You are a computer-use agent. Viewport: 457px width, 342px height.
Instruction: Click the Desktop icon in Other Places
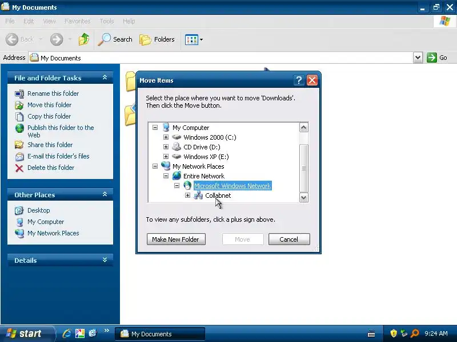(x=19, y=210)
